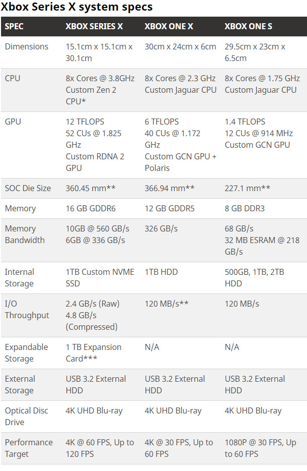This screenshot has width=307, height=471.
Task: Click the 16 GB GDDR6 memory cell
Action: (x=91, y=208)
